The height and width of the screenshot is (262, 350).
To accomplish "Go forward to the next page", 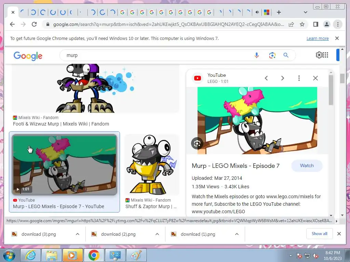I will click(23, 24).
